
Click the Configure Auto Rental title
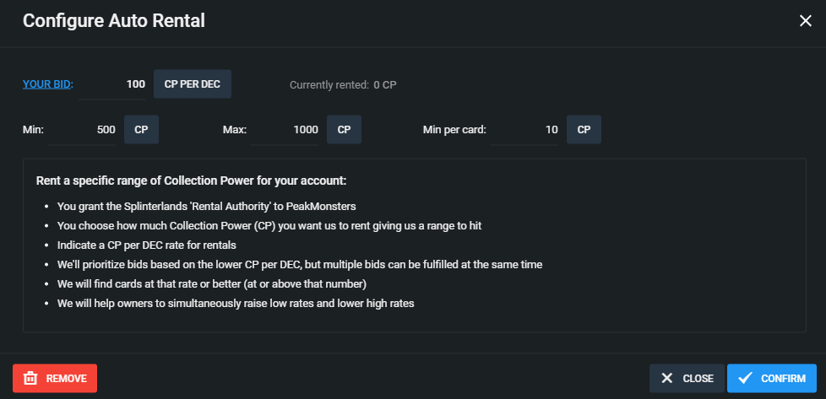point(114,21)
